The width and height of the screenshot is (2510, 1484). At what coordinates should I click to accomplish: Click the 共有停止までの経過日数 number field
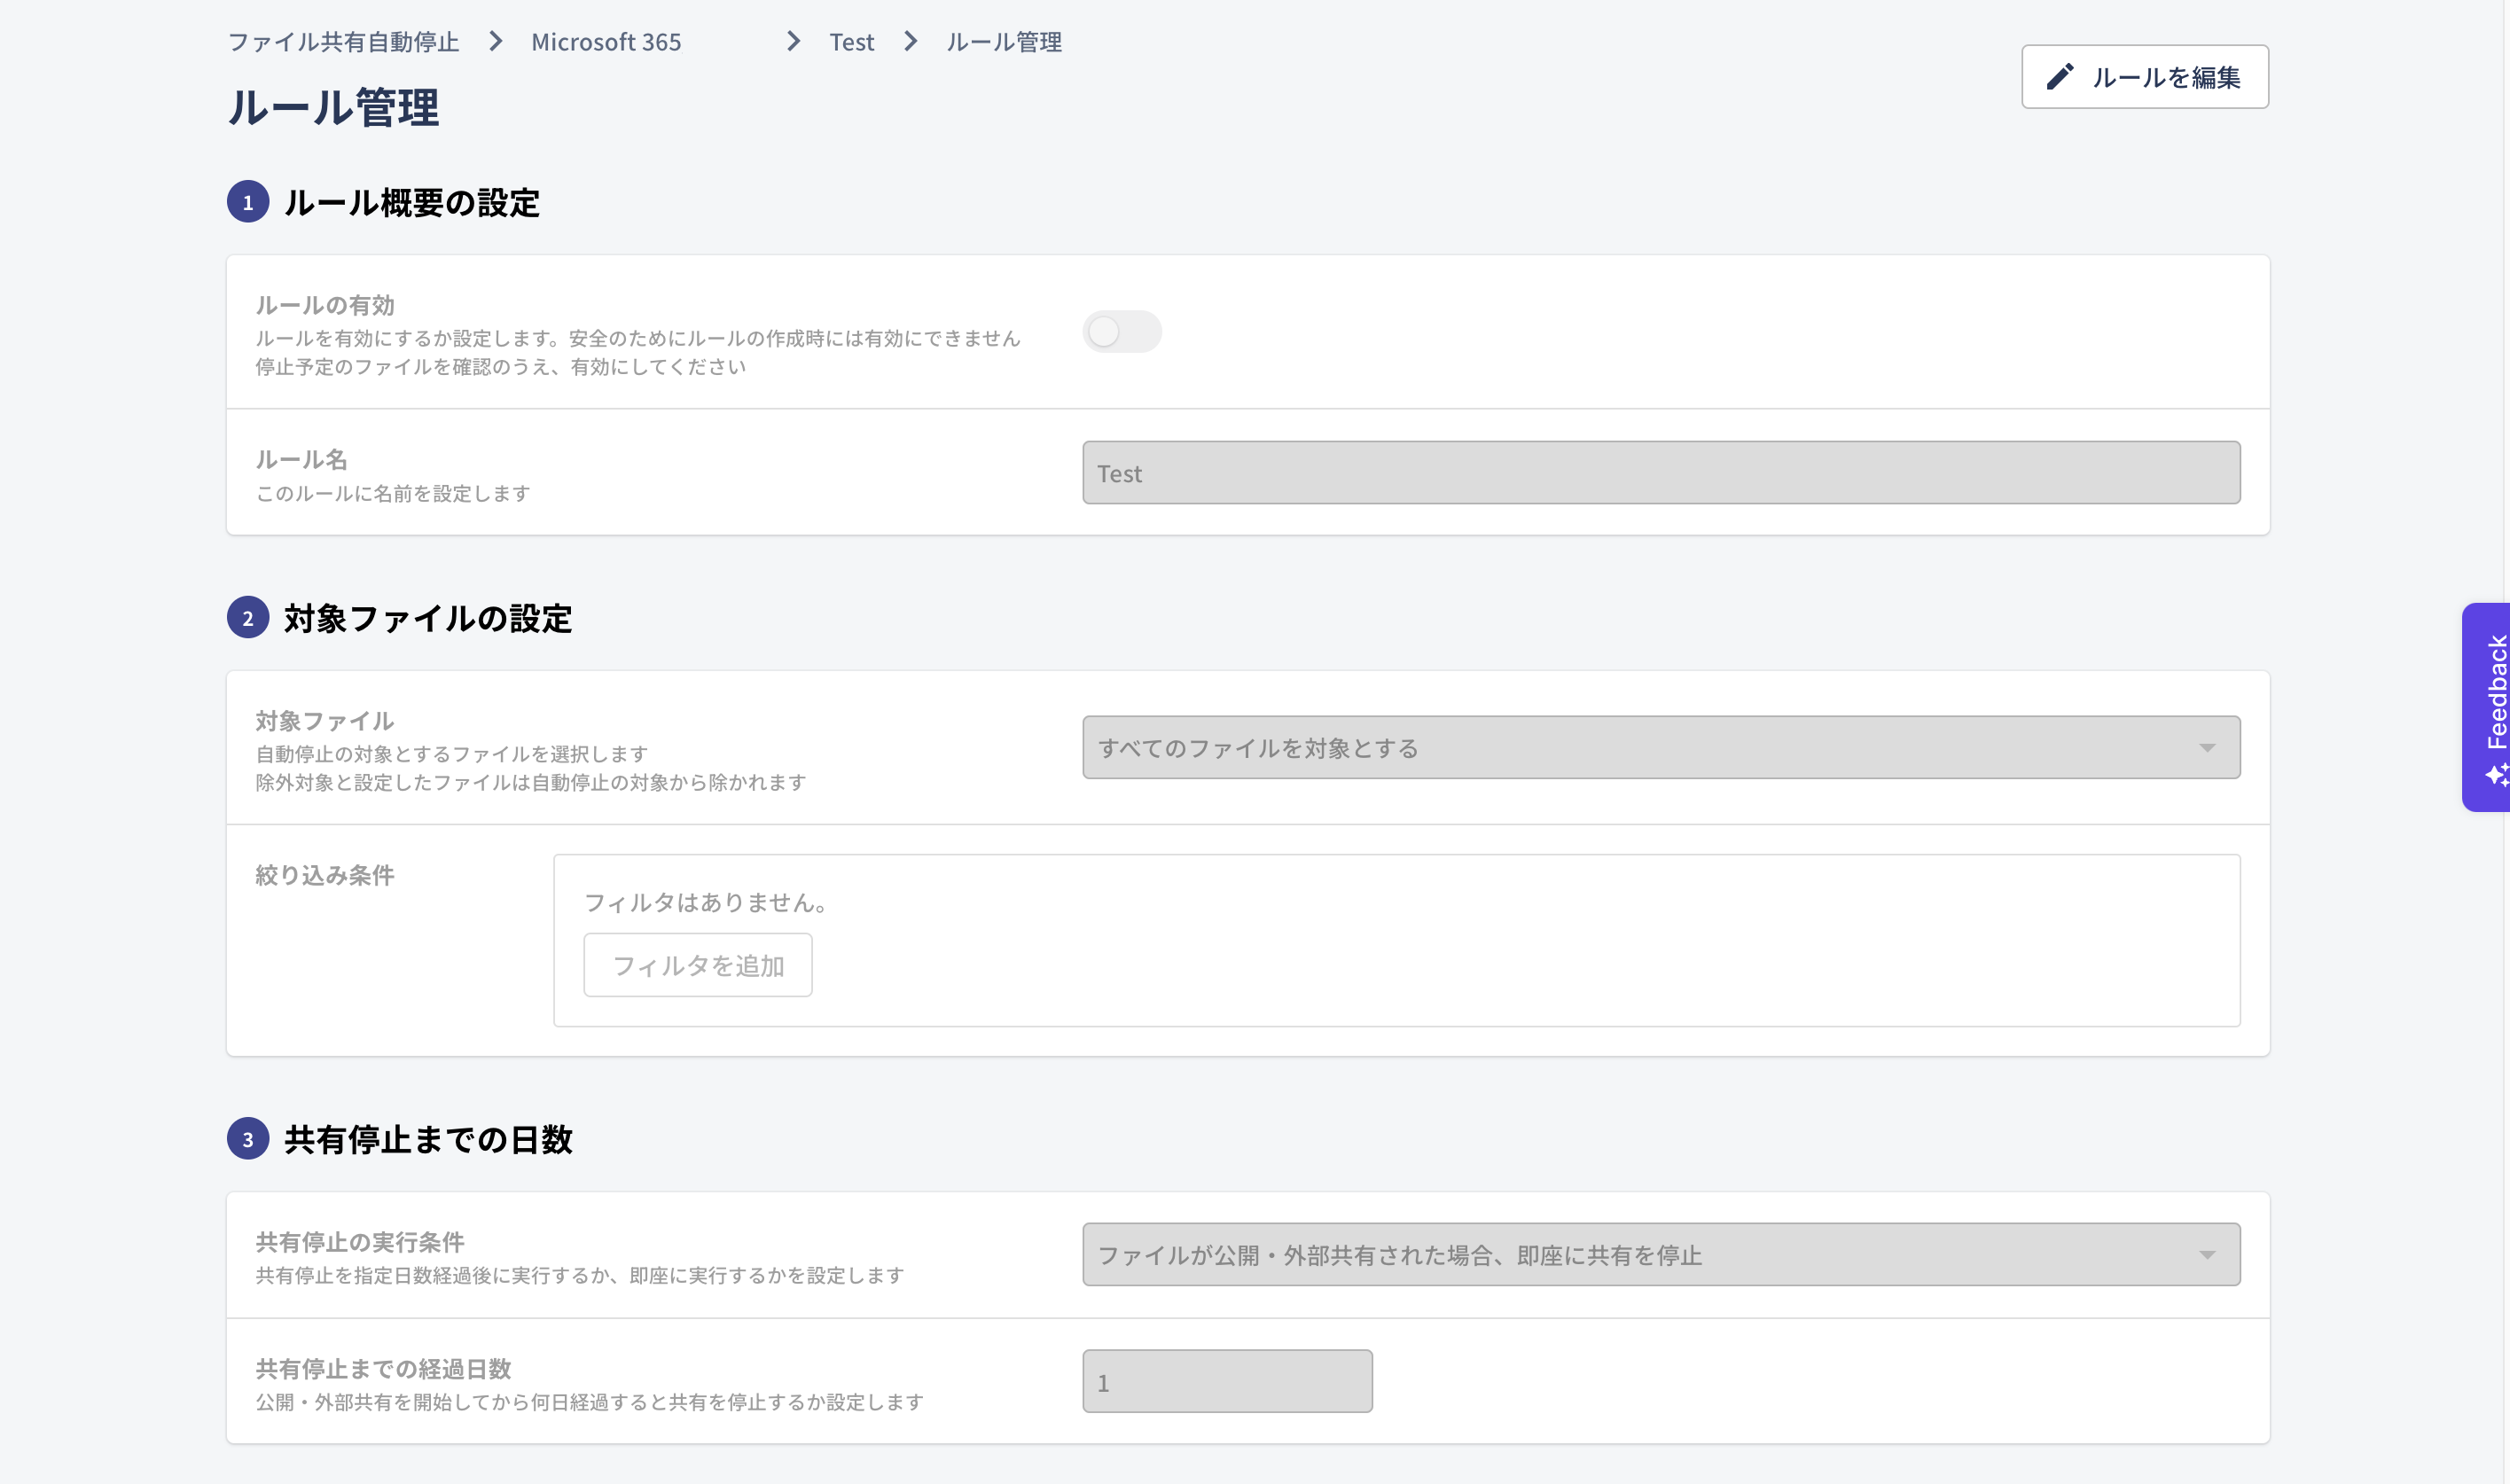[x=1227, y=1381]
